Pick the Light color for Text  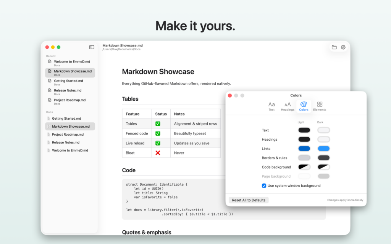coord(304,130)
